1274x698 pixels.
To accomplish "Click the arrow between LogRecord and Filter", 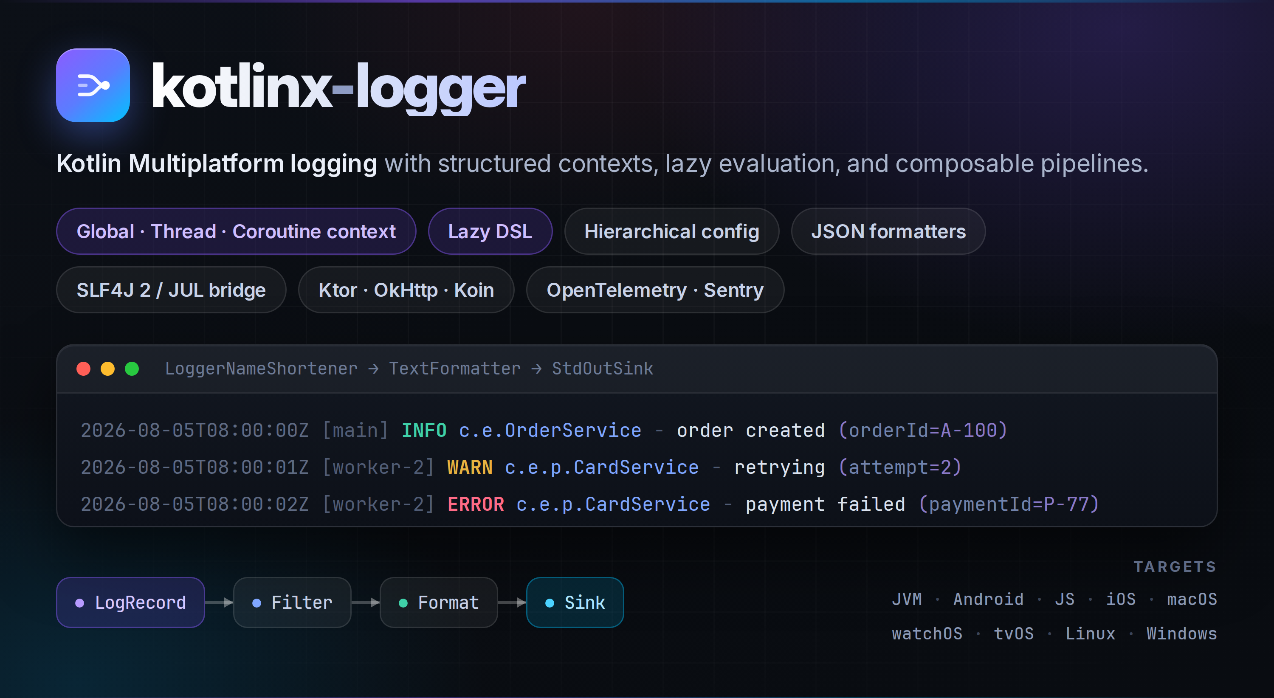I will point(219,602).
